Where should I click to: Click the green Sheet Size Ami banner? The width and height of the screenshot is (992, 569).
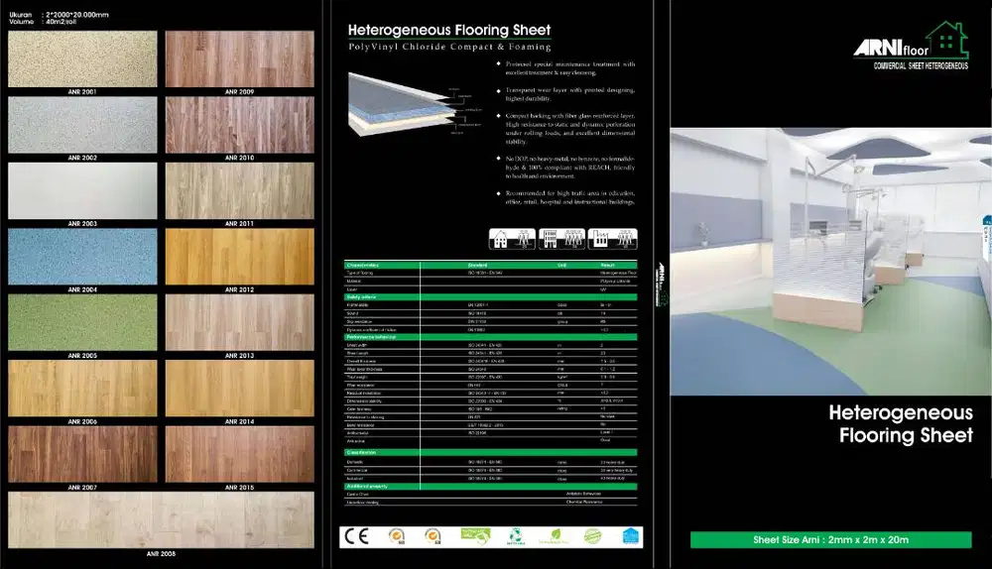pyautogui.click(x=830, y=539)
